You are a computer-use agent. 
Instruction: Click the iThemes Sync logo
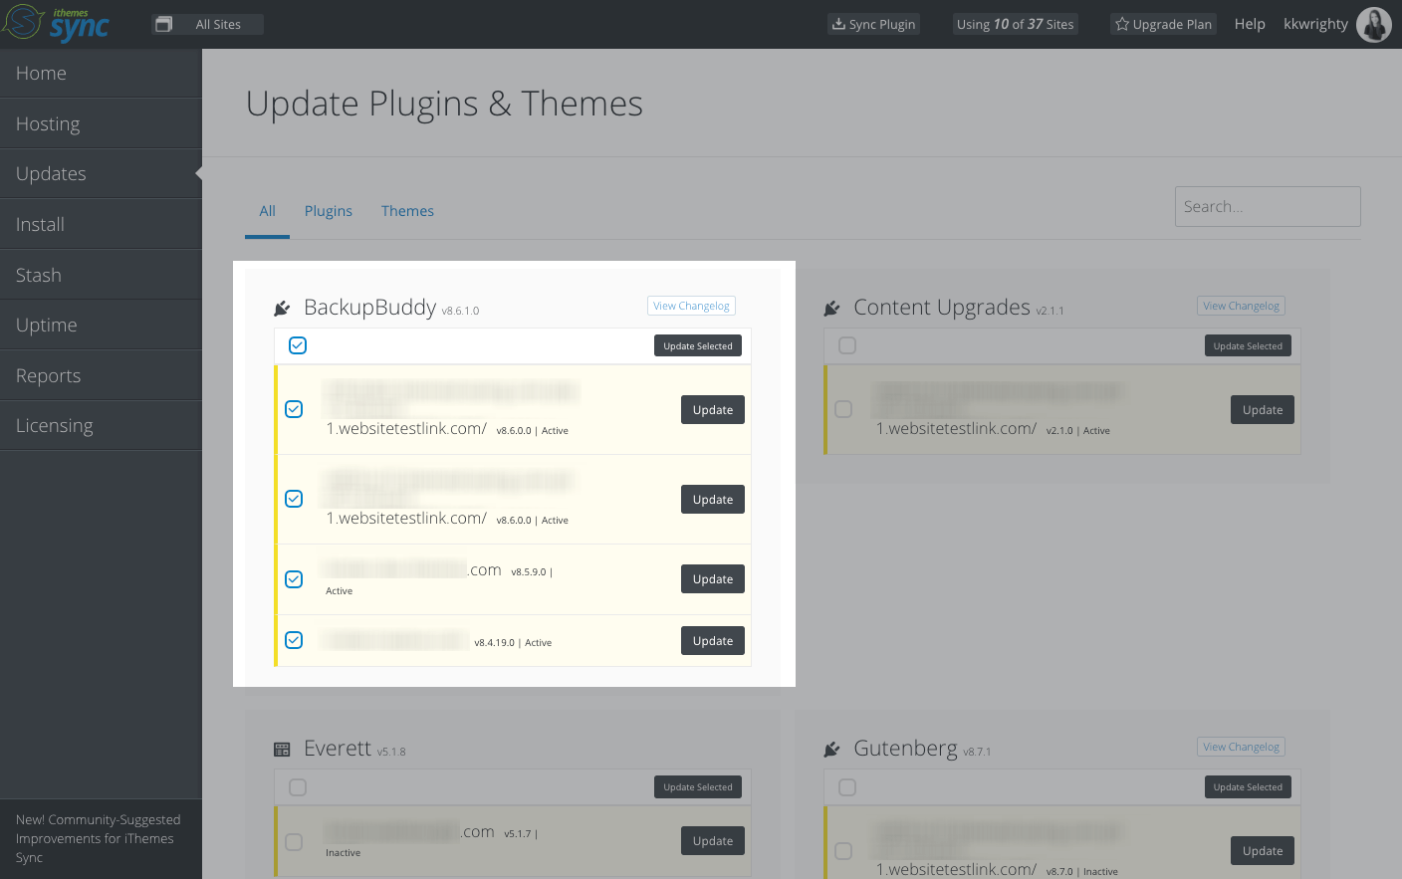[56, 24]
